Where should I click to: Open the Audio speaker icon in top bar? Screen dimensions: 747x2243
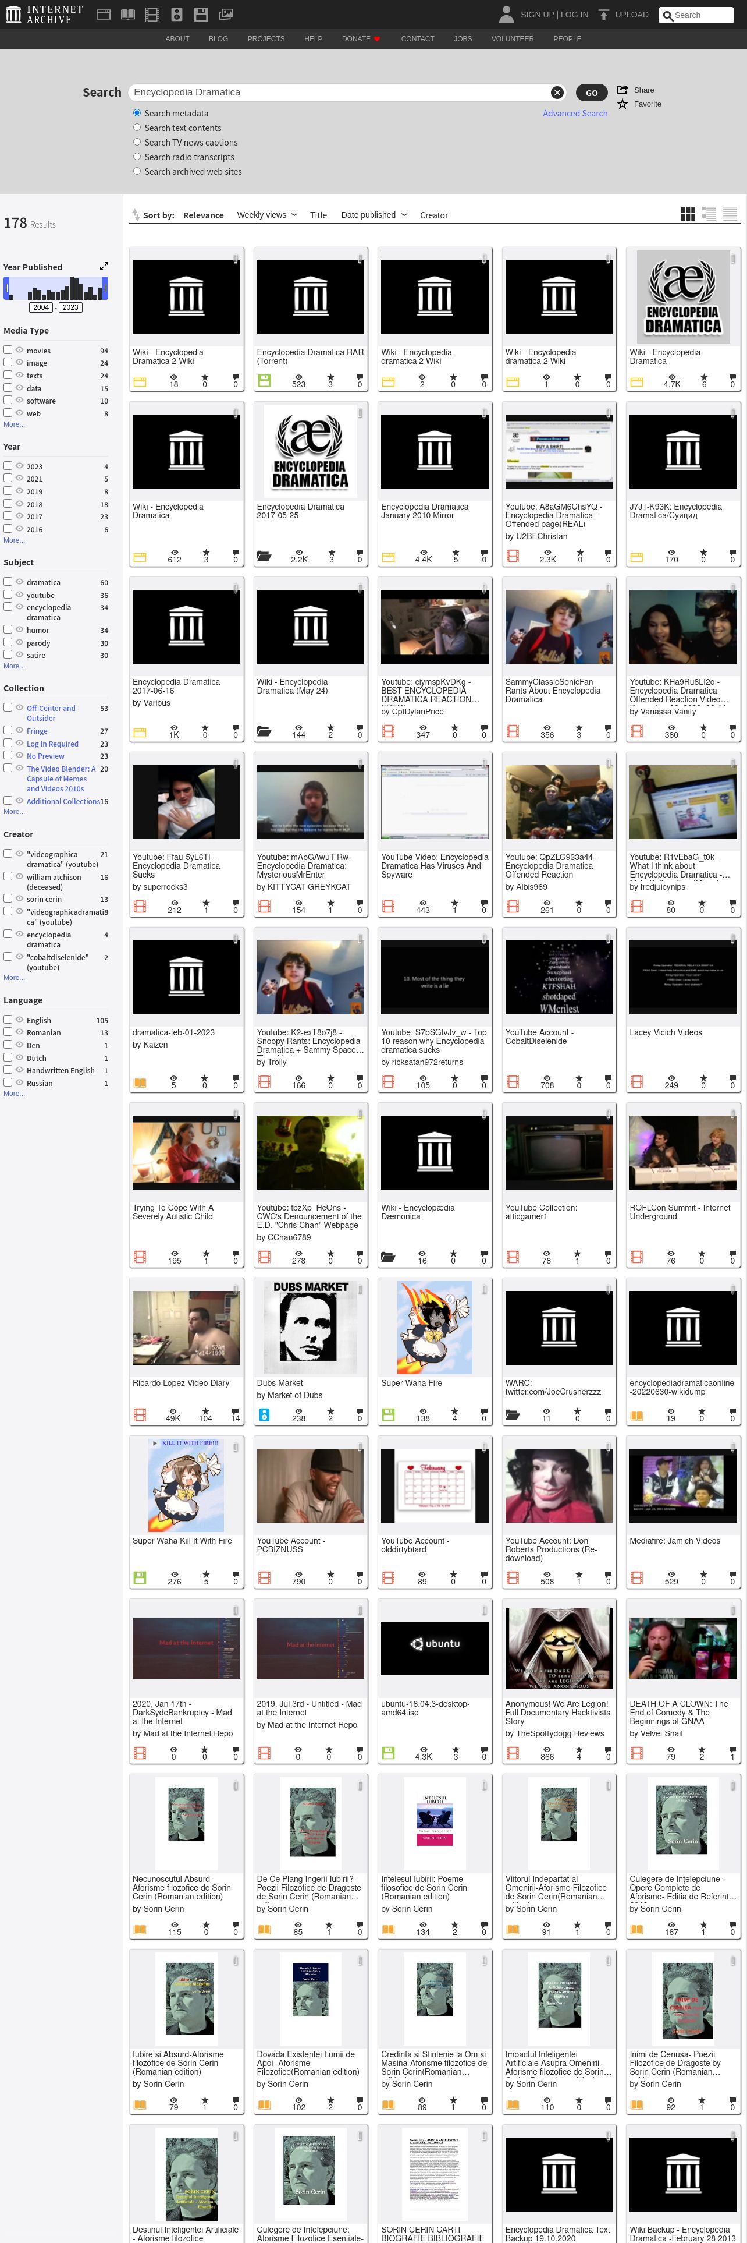point(176,15)
